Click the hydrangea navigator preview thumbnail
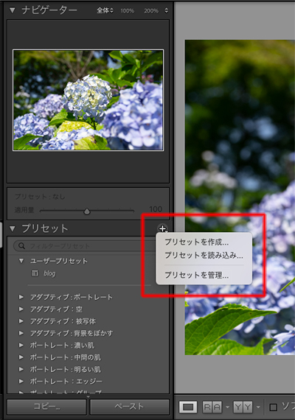Image resolution: width=295 pixels, height=420 pixels. (88, 100)
